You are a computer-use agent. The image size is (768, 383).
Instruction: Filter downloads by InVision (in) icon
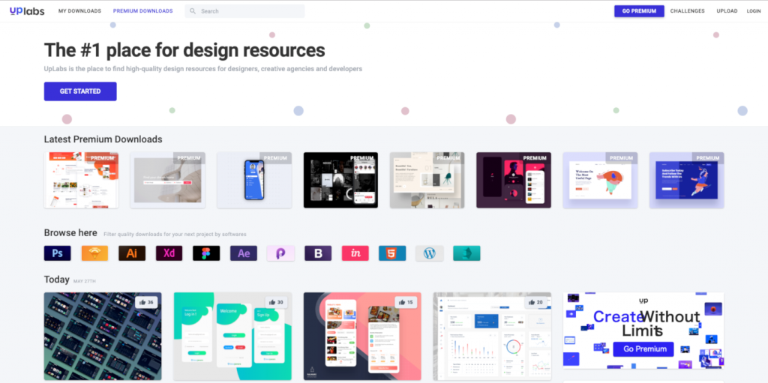click(355, 253)
